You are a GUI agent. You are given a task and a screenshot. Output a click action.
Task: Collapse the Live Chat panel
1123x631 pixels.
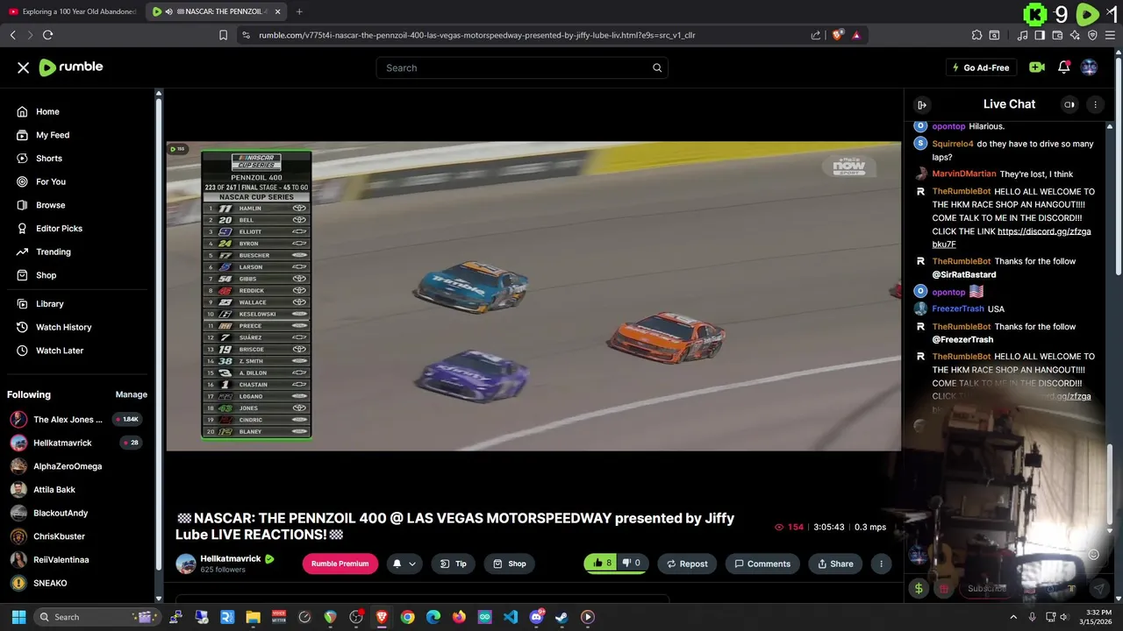pos(922,104)
